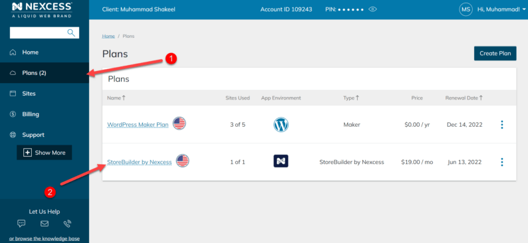Screen dimensions: 528x243
Task: Click "Account ID 109243" in header
Action: [x=286, y=9]
